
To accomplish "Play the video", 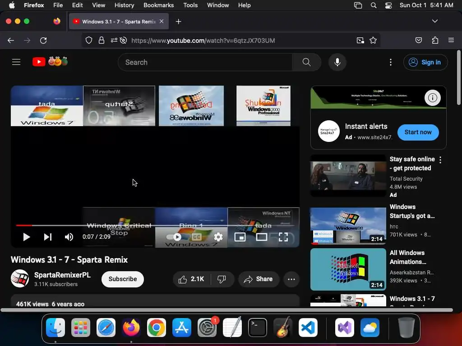I will click(x=27, y=237).
